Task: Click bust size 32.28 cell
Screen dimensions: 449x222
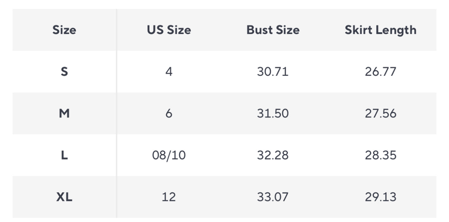Action: tap(273, 155)
